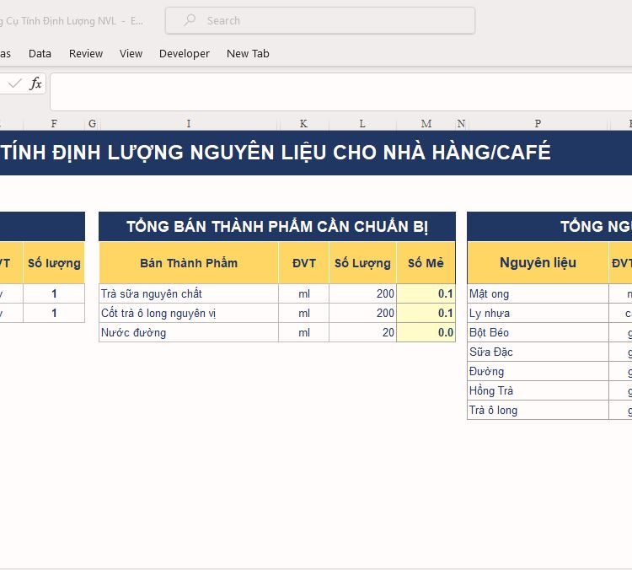Click the Enter checkmark in formula bar

(x=14, y=83)
